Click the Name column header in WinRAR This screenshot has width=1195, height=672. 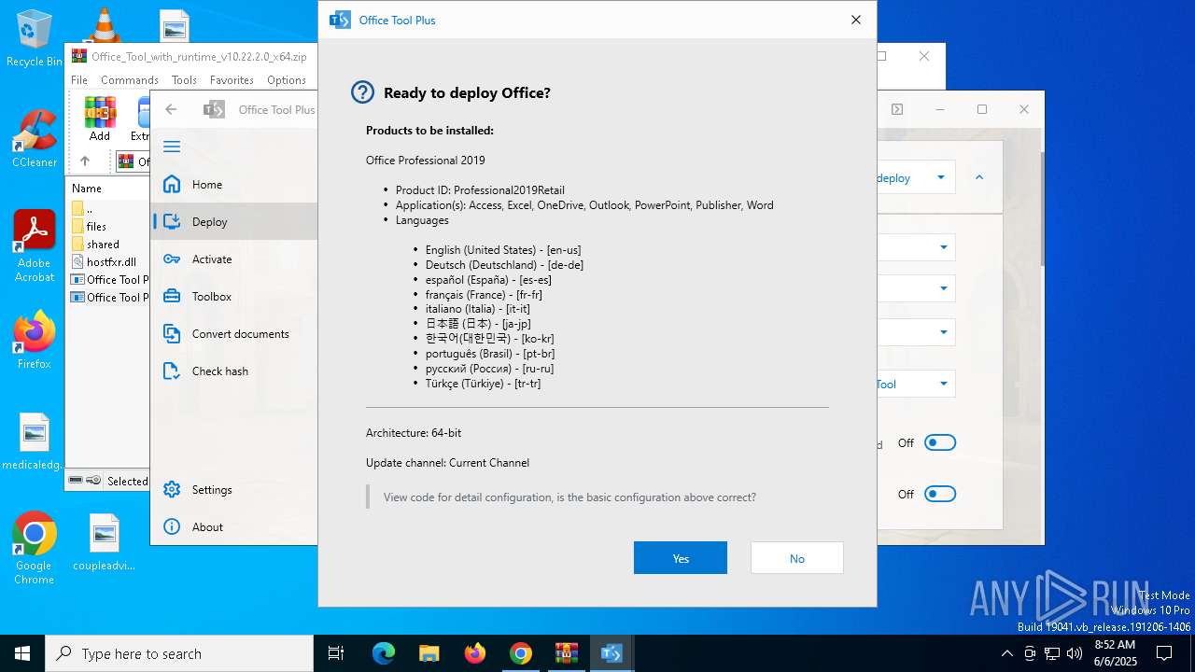point(87,188)
